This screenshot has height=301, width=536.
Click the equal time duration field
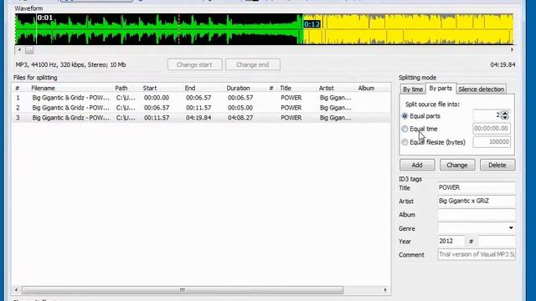click(x=492, y=128)
